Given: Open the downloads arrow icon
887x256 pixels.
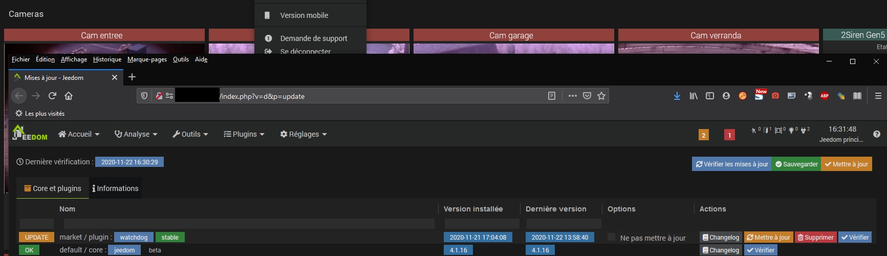Looking at the screenshot, I should click(x=677, y=96).
